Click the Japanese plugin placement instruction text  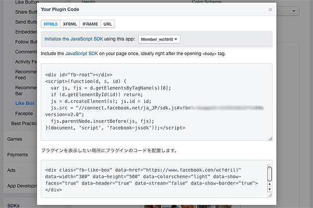(110, 151)
